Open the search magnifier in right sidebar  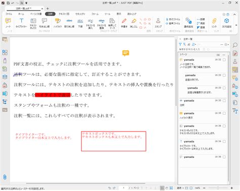click(x=235, y=45)
